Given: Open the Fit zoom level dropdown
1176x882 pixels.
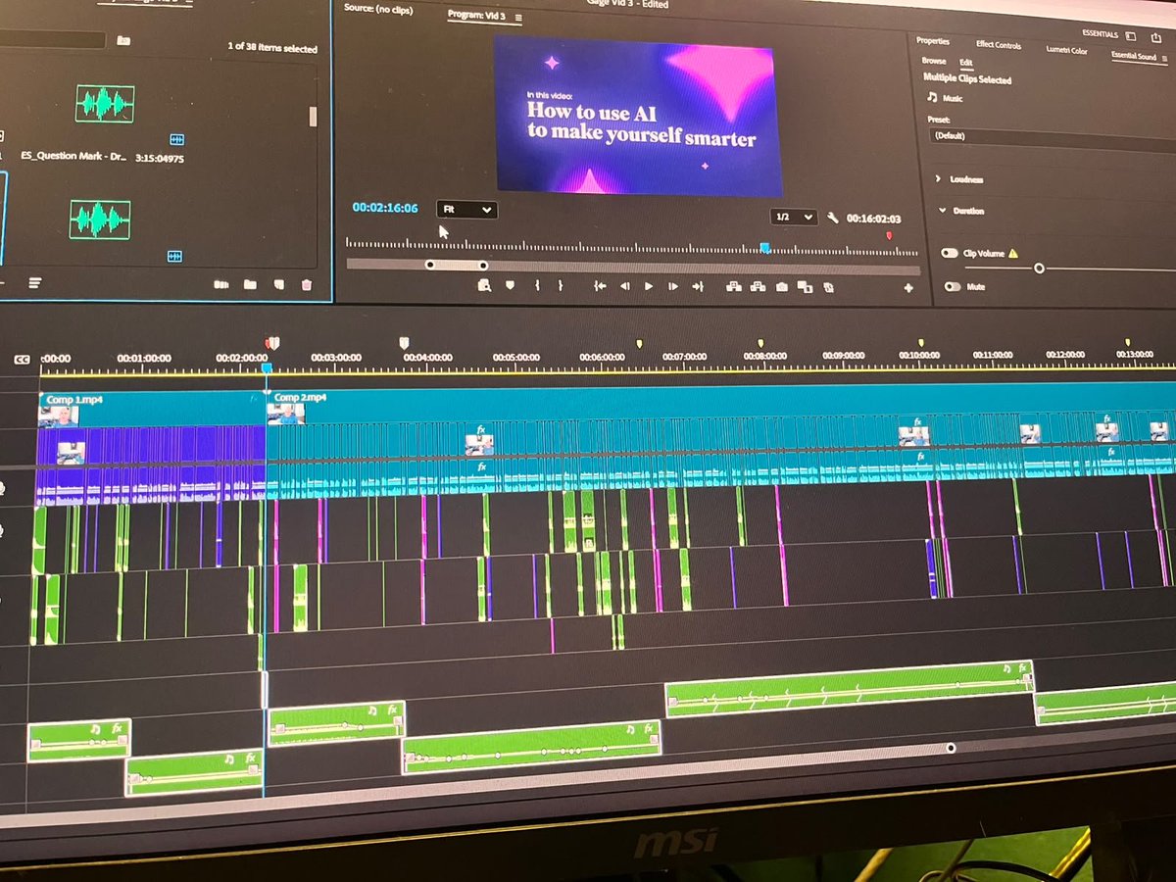Looking at the screenshot, I should (466, 210).
